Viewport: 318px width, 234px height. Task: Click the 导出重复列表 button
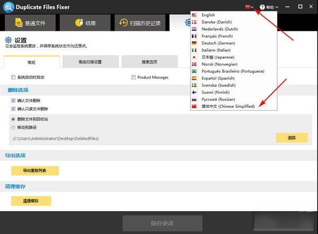35,171
